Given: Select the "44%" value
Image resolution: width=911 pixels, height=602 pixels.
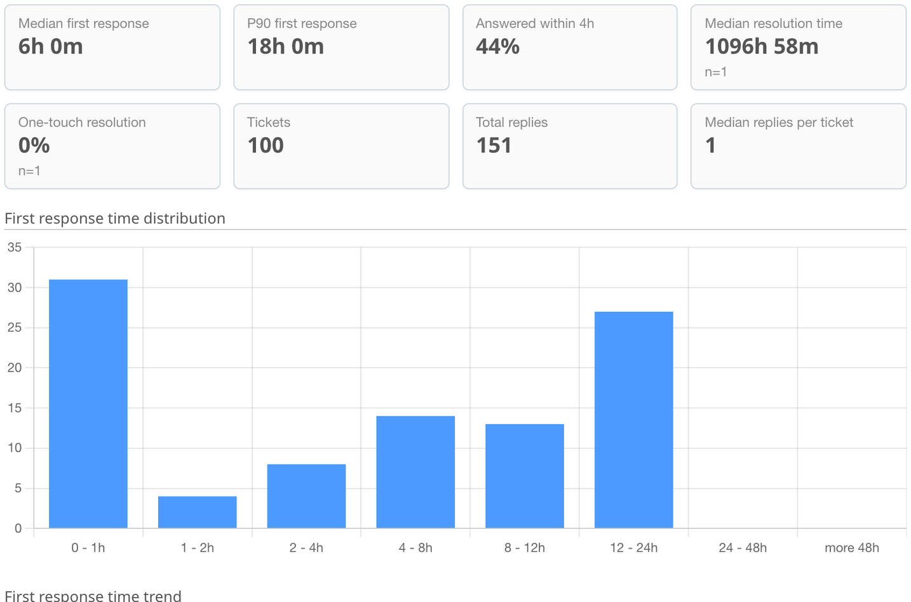Looking at the screenshot, I should 498,46.
